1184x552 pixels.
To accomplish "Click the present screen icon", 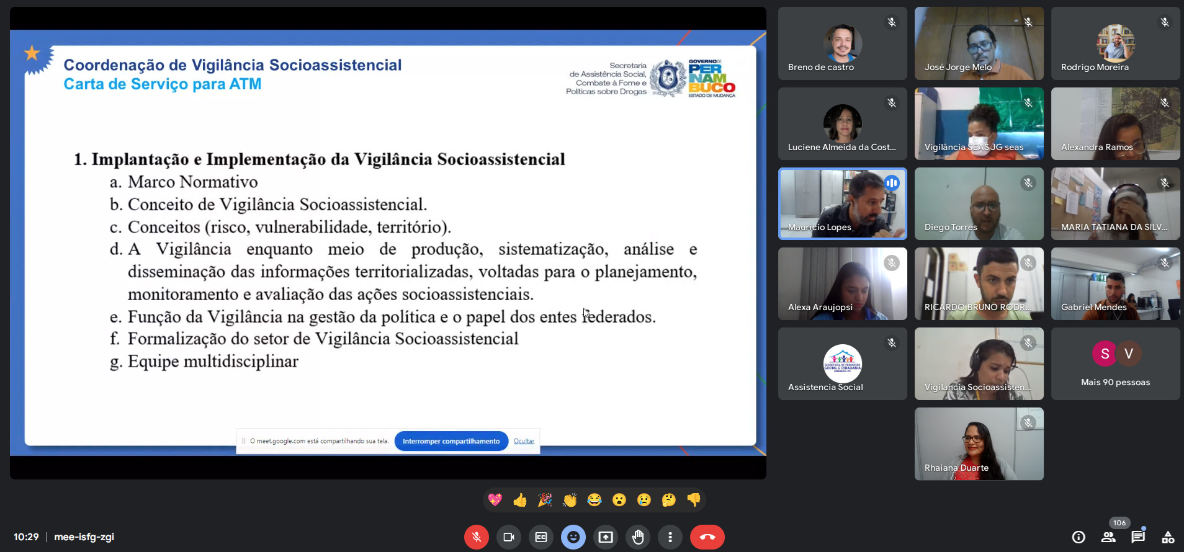I will tap(606, 537).
